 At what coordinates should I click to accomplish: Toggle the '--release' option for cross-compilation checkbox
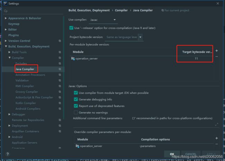(71, 28)
